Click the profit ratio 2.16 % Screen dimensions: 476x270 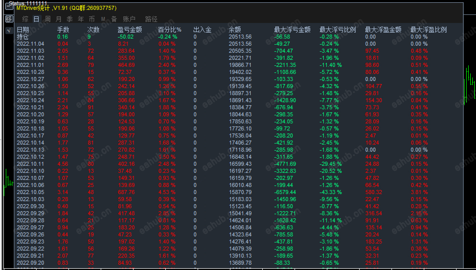419,213
